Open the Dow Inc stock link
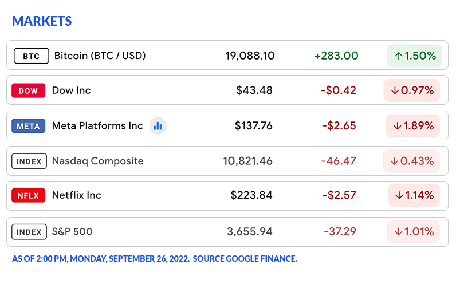The image size is (456, 284). tap(72, 90)
